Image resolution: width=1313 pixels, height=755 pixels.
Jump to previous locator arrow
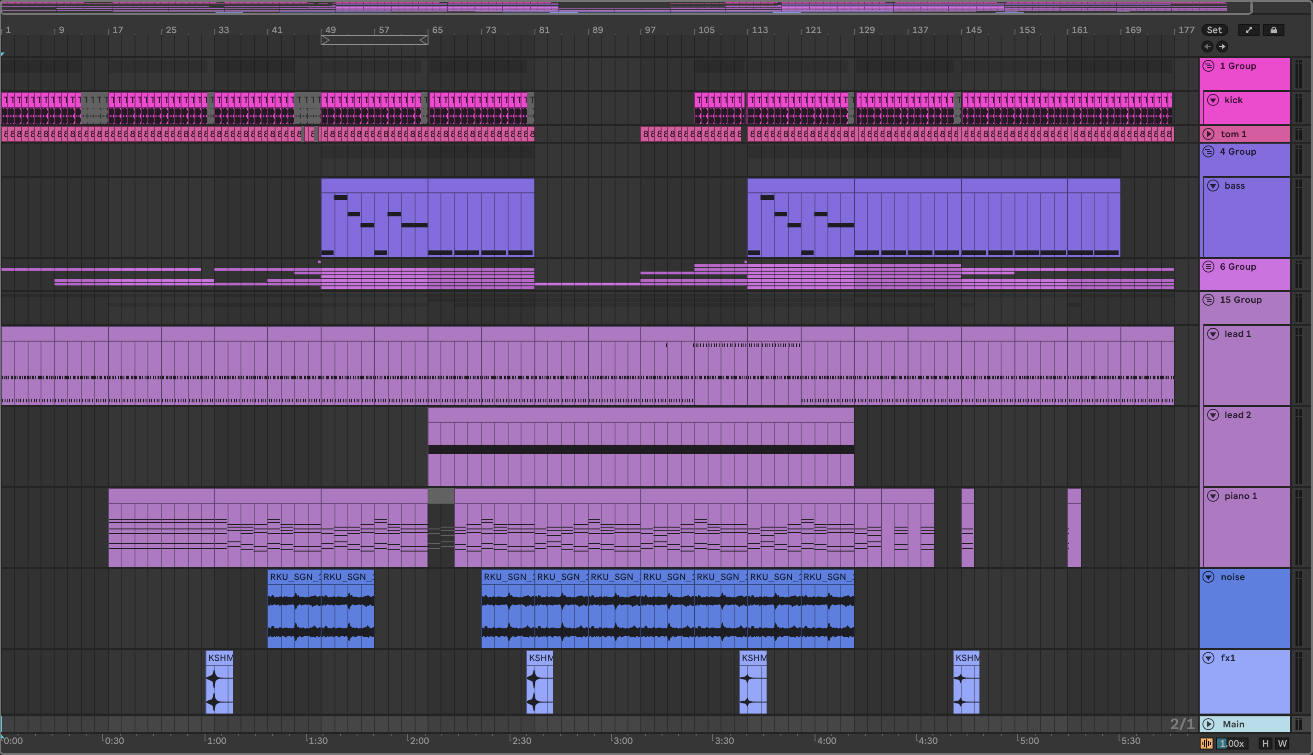[1207, 46]
